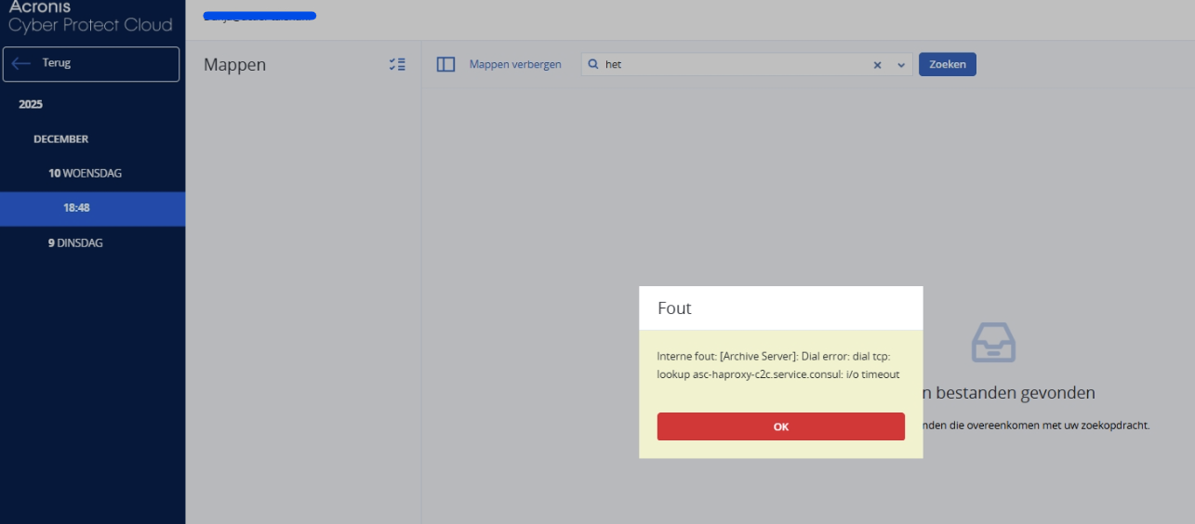Expand the 9 DINSDAG backup day
The height and width of the screenshot is (524, 1195).
(75, 243)
